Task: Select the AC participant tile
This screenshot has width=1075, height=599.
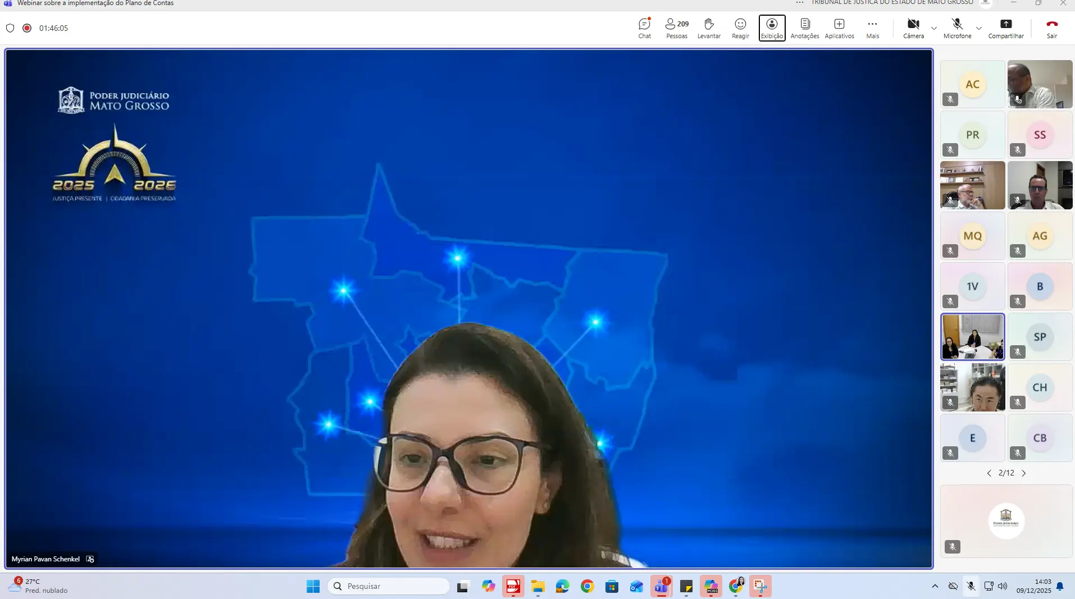Action: click(972, 84)
